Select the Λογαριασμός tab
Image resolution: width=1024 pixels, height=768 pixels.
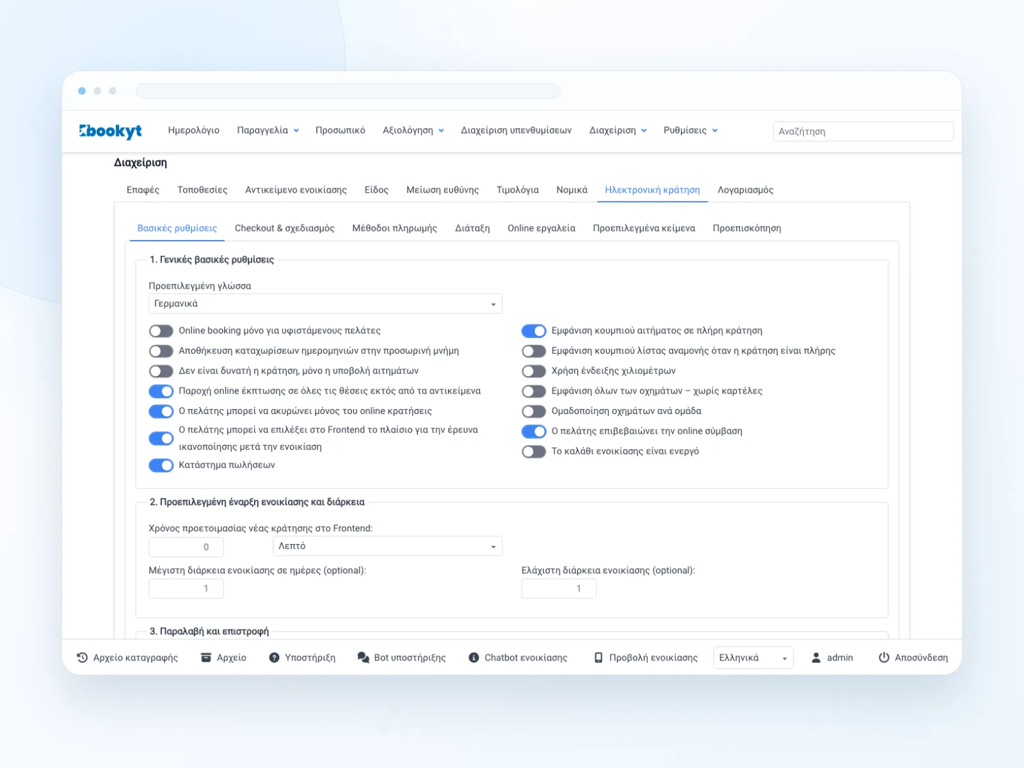745,190
